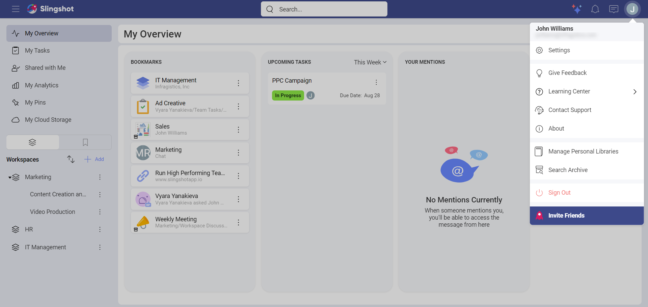Open Video Production options menu
The height and width of the screenshot is (307, 648).
(100, 212)
